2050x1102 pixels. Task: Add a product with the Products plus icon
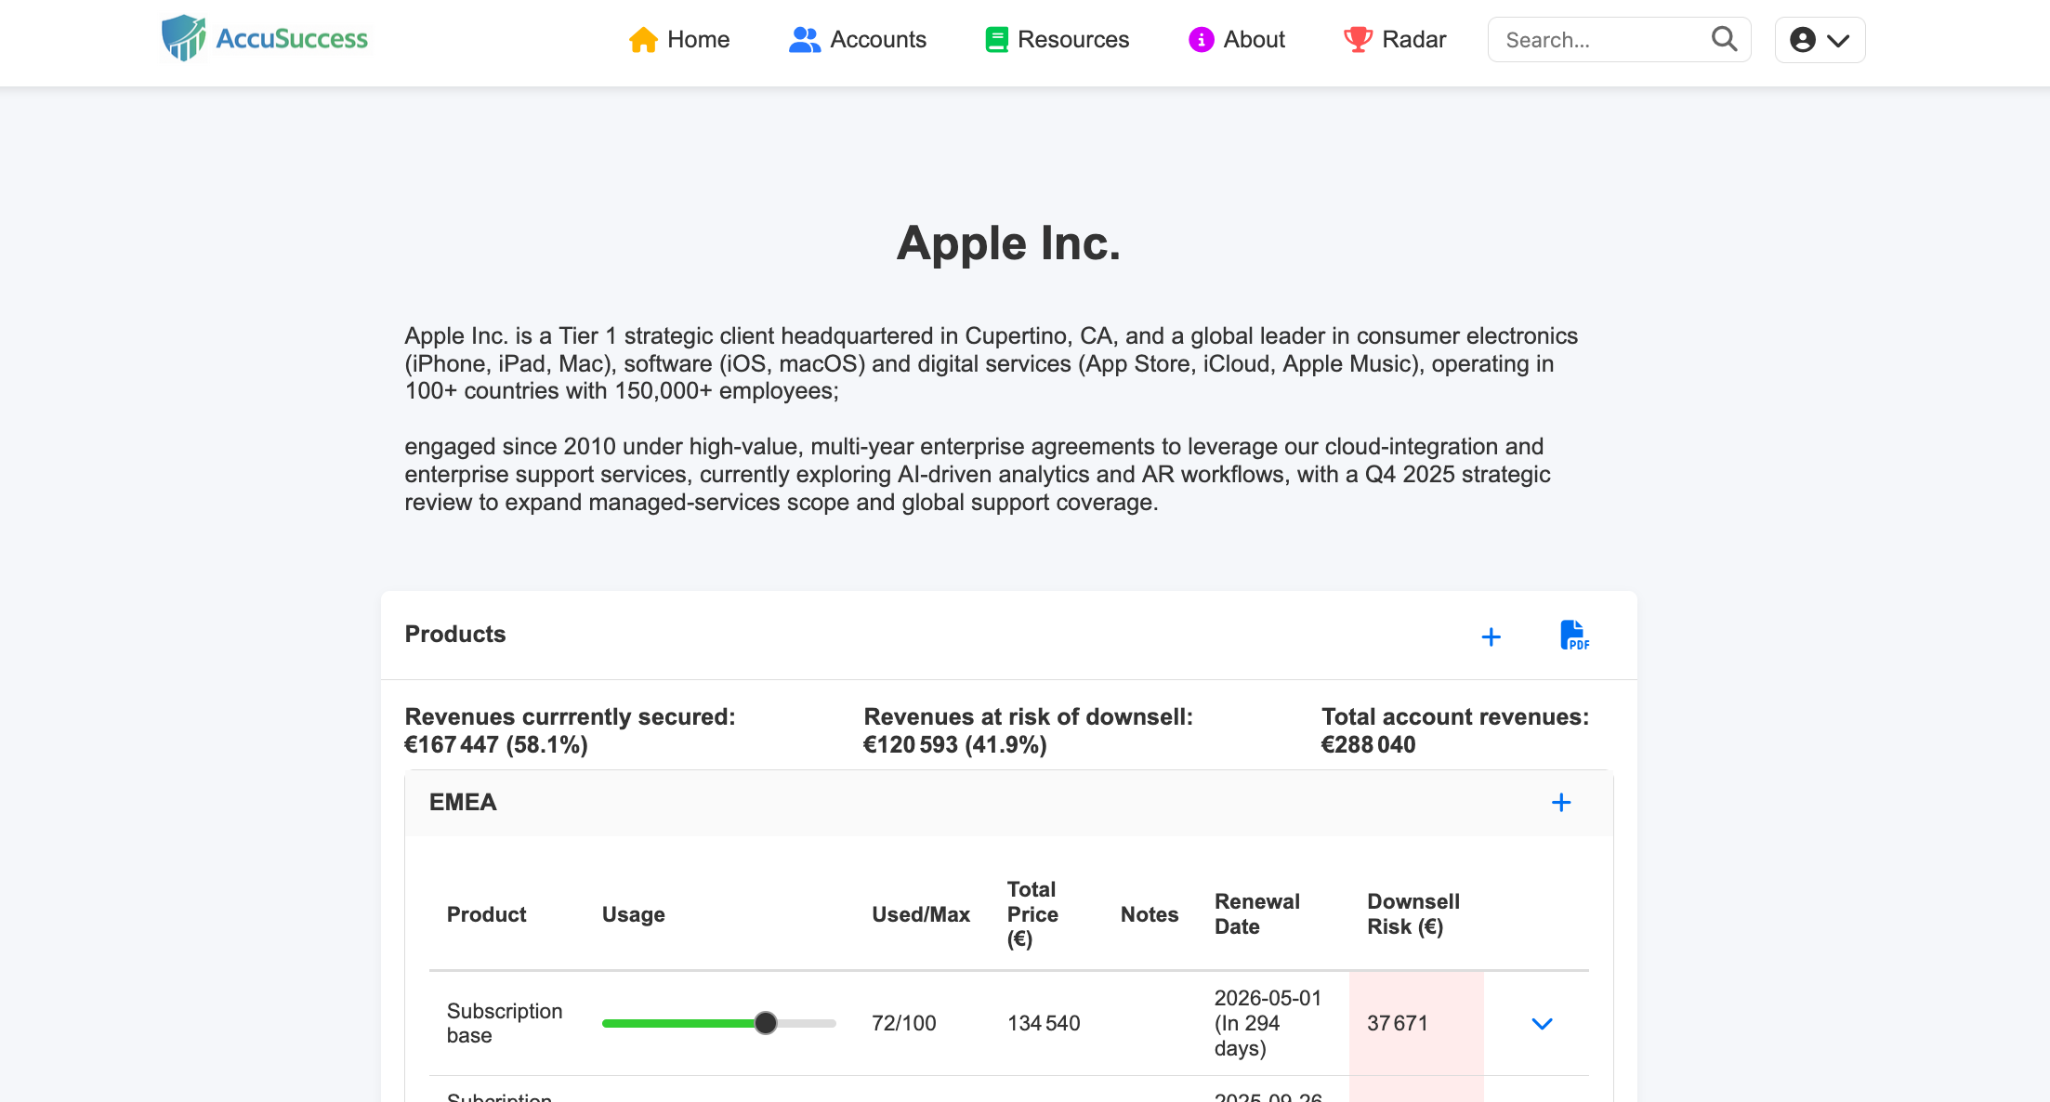pyautogui.click(x=1491, y=636)
